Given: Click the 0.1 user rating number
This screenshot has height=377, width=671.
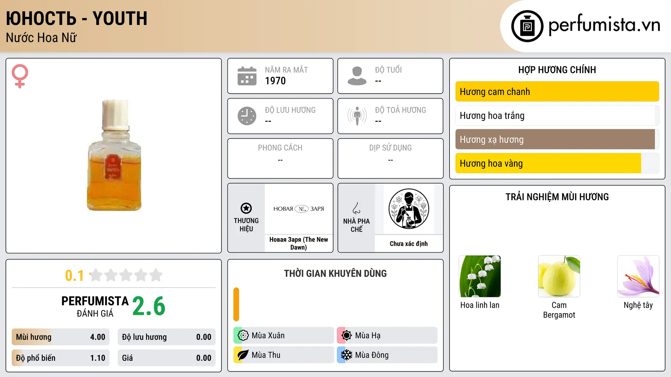Looking at the screenshot, I should pos(74,276).
